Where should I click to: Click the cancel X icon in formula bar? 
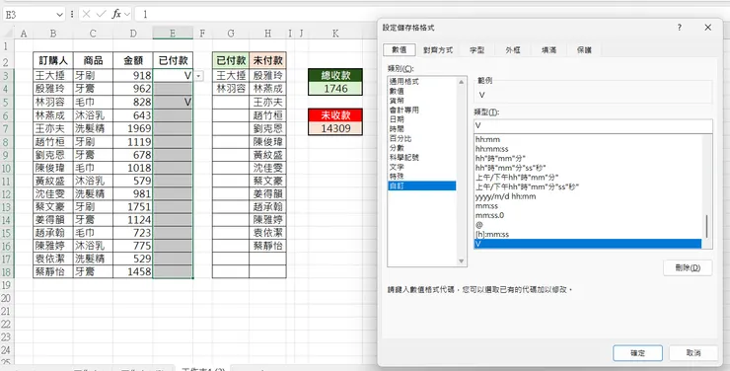[86, 14]
